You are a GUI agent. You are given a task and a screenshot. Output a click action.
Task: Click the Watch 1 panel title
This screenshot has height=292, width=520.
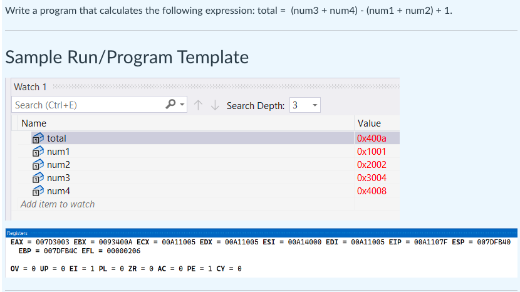tap(30, 87)
